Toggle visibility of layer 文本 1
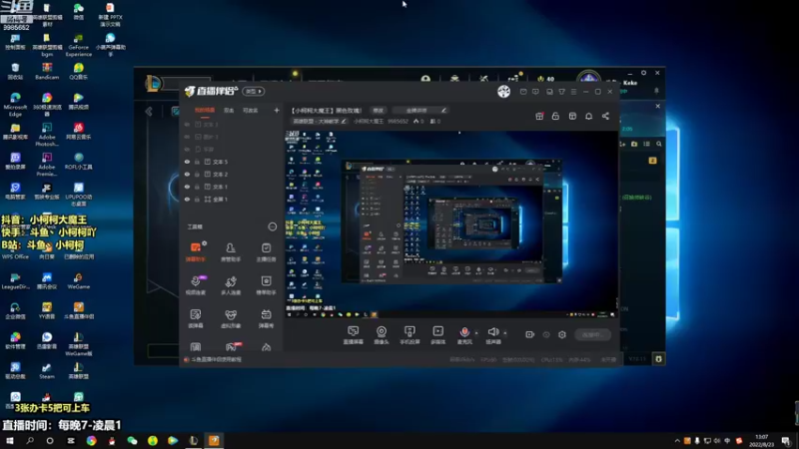The height and width of the screenshot is (449, 799). click(x=187, y=187)
